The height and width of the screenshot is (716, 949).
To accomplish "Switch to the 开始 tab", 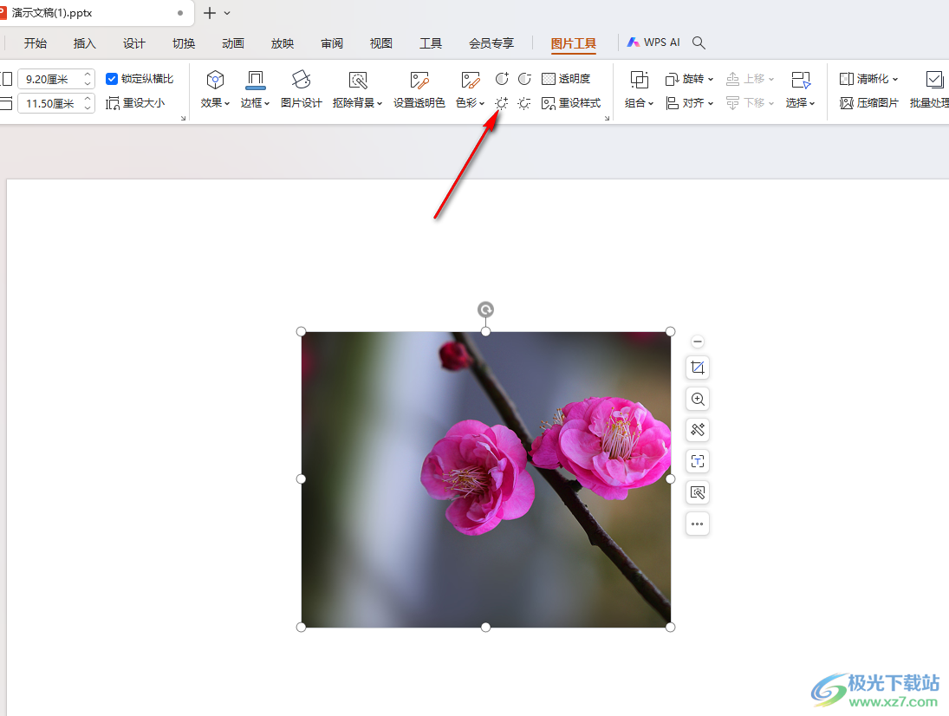I will pyautogui.click(x=36, y=43).
